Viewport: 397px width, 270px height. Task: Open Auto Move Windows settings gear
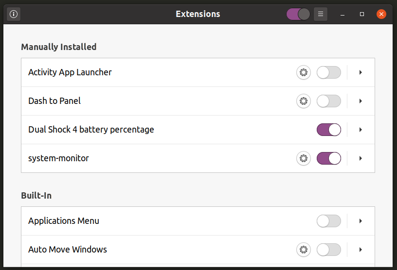304,250
